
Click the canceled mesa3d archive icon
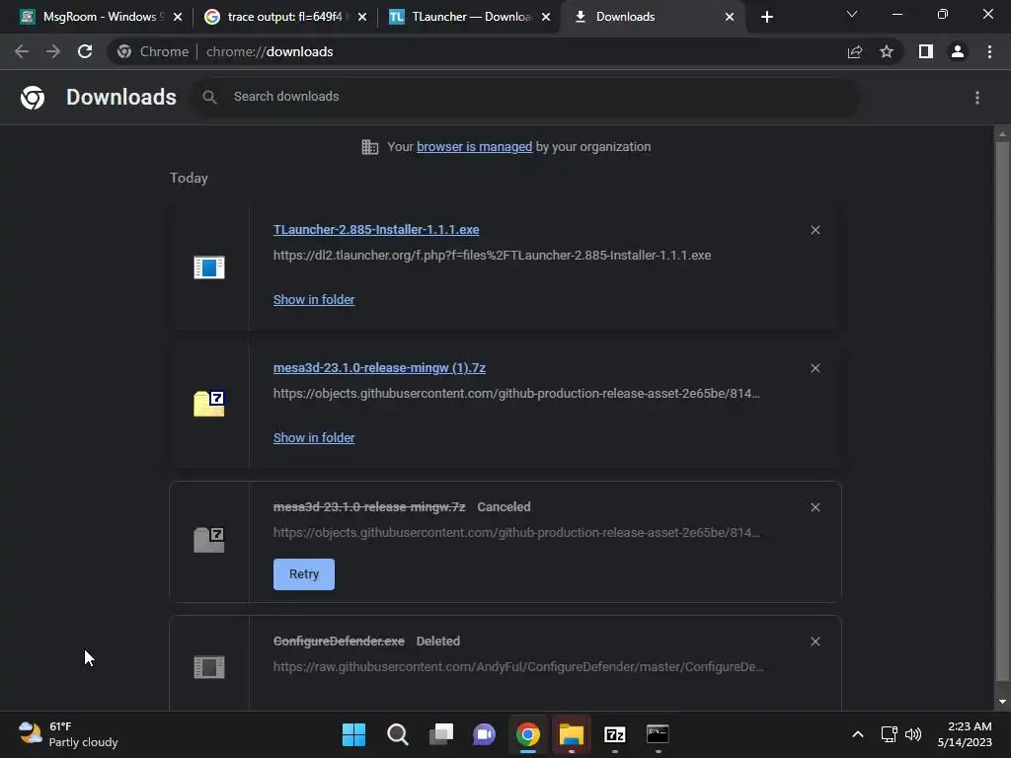pyautogui.click(x=209, y=540)
